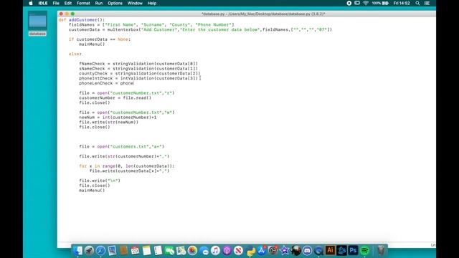459x258 pixels.
Task: Click the 'else:' keyword line
Action: point(75,54)
